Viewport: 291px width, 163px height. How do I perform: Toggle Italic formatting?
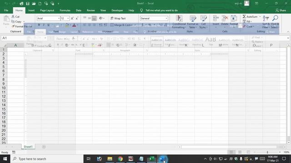click(x=44, y=25)
